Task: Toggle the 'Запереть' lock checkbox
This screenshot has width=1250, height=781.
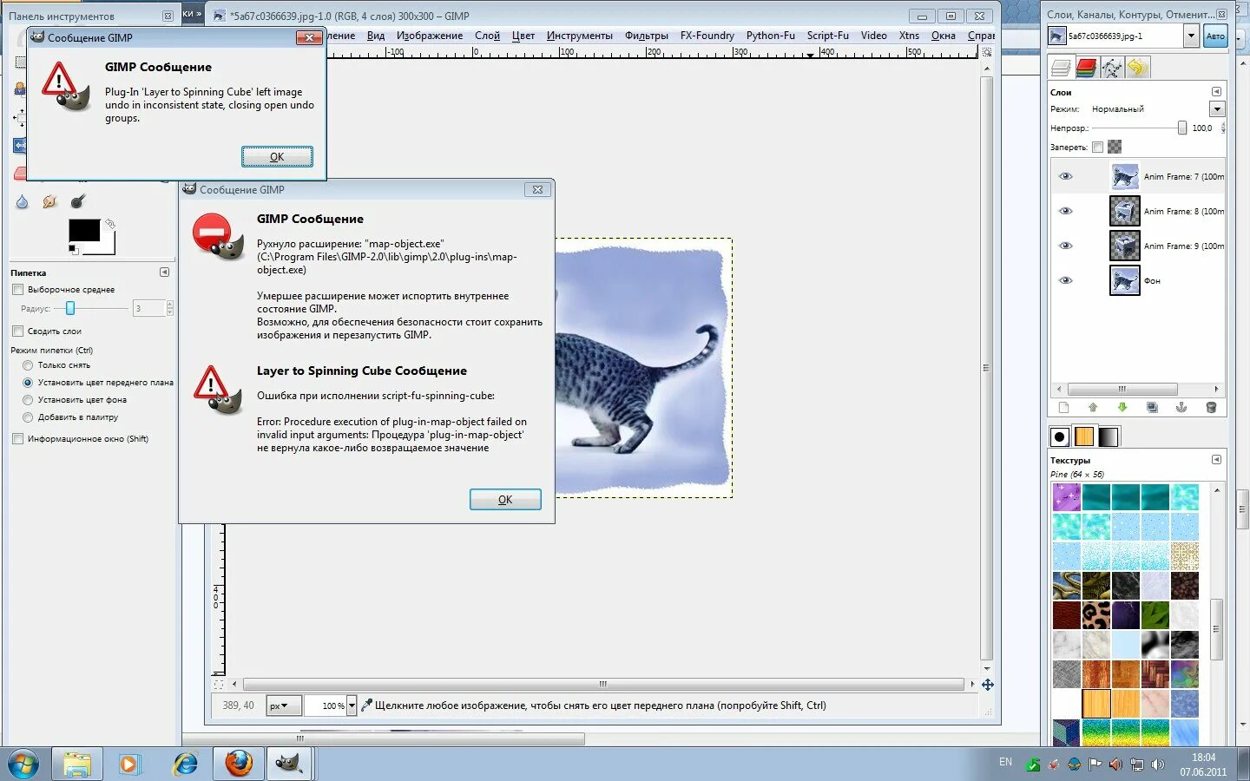Action: point(1097,147)
